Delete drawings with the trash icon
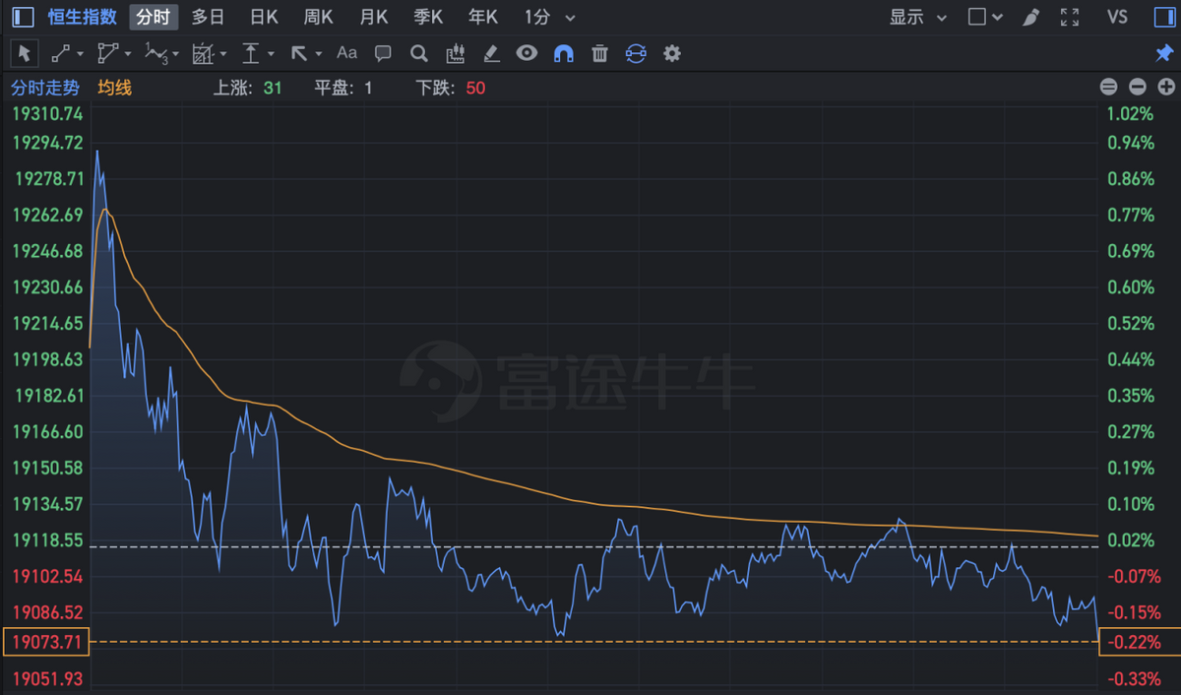Screen dimensions: 1181x695 599,53
